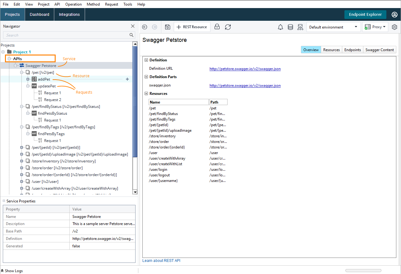Click the Base Path value /v2
Viewport: 401px width, 274px height.
coord(103,231)
